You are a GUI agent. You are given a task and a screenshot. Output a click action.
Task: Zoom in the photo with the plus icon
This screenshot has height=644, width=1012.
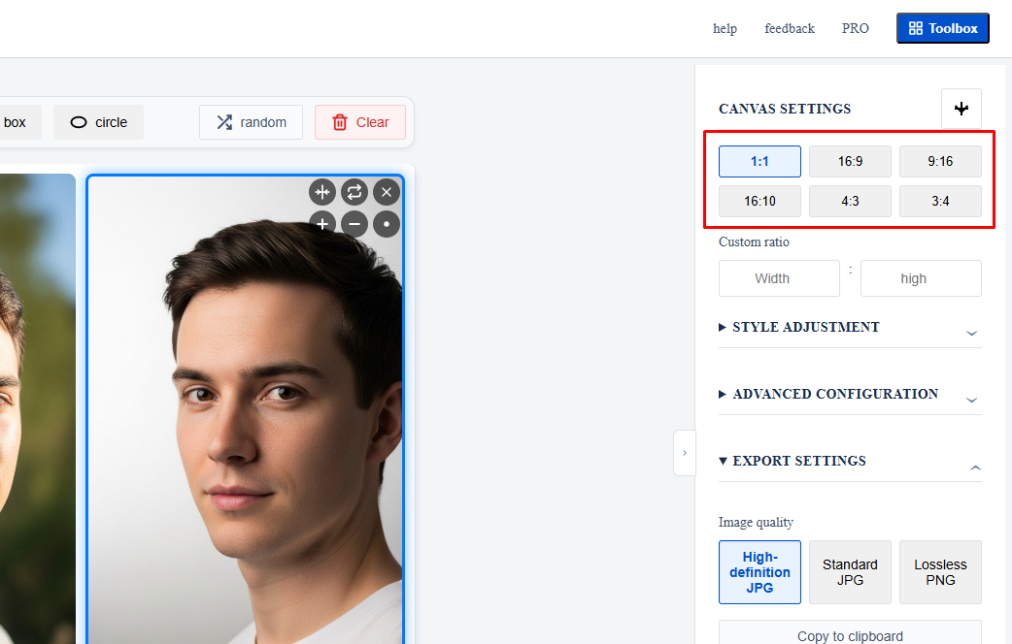pyautogui.click(x=322, y=224)
